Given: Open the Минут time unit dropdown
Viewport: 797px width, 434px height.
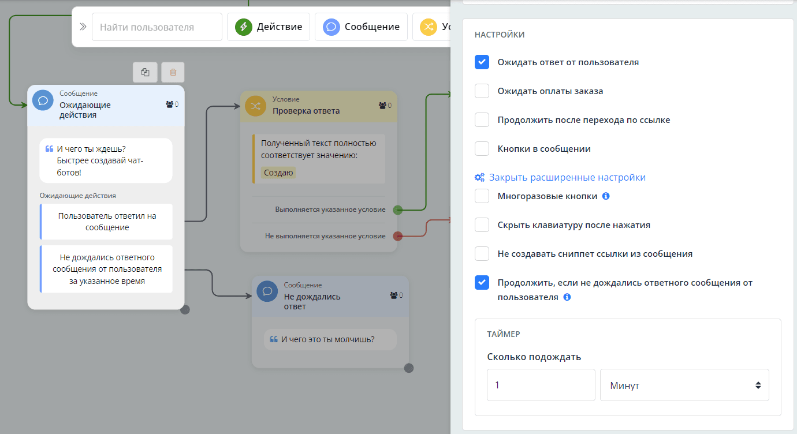Looking at the screenshot, I should point(684,385).
